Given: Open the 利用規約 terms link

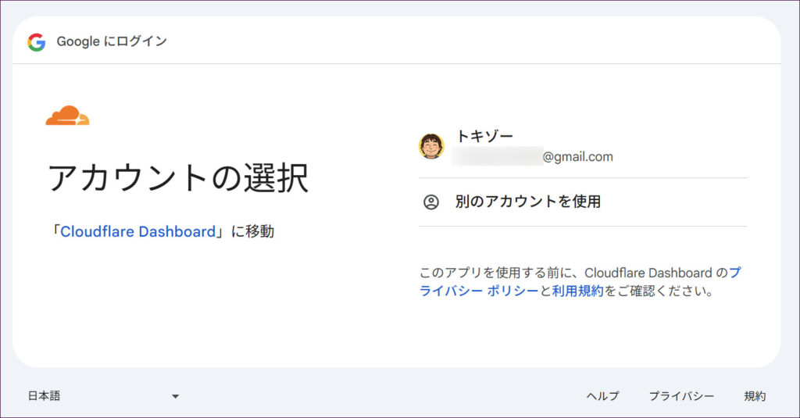Looking at the screenshot, I should pyautogui.click(x=577, y=291).
